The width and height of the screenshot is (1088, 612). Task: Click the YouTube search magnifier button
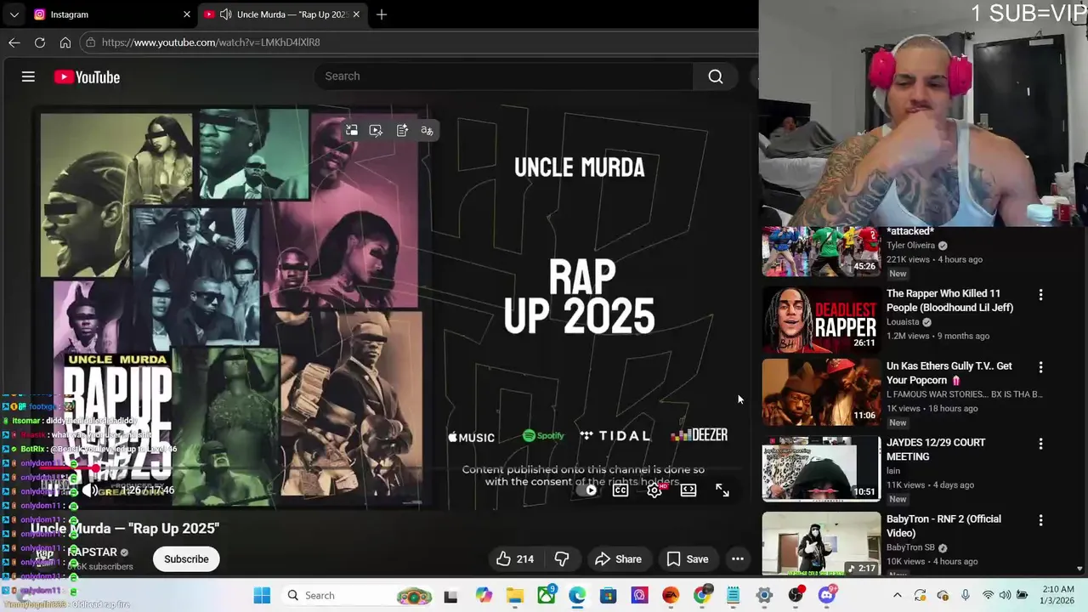716,76
